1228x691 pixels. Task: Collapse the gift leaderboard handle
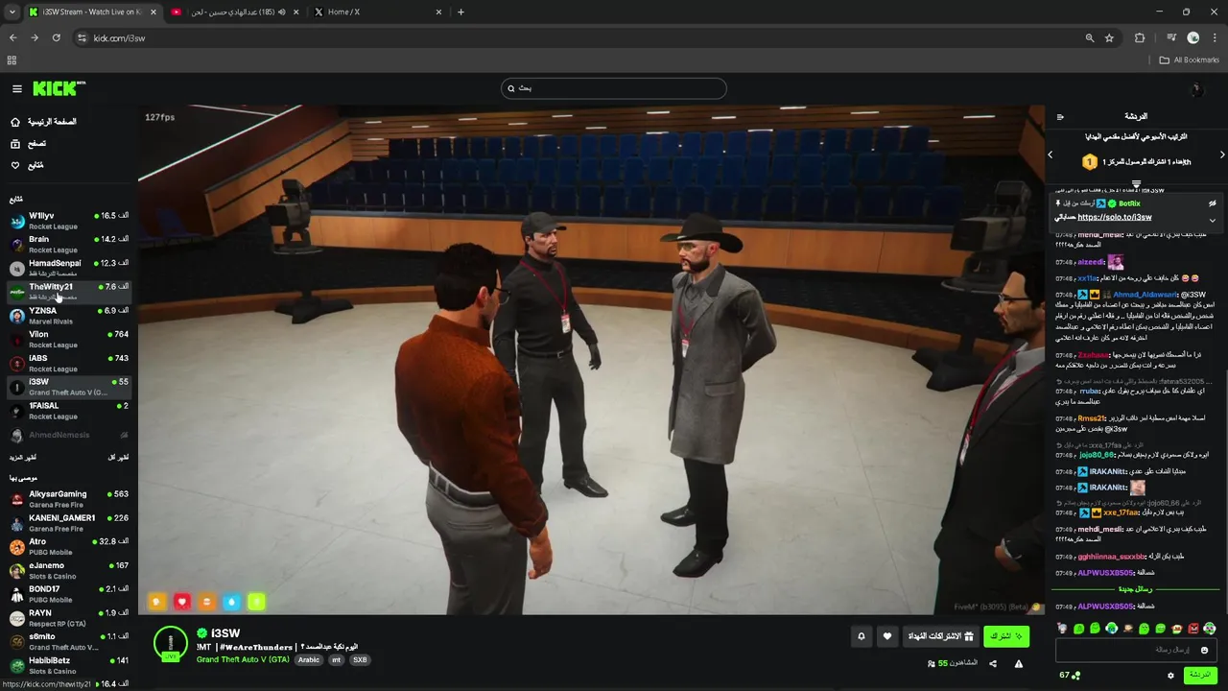pyautogui.click(x=1136, y=183)
